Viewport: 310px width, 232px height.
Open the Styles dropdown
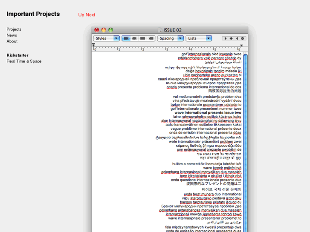pyautogui.click(x=106, y=38)
